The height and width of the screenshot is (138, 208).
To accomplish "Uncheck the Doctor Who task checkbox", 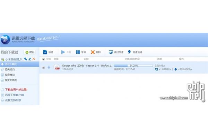I will 43,68.
